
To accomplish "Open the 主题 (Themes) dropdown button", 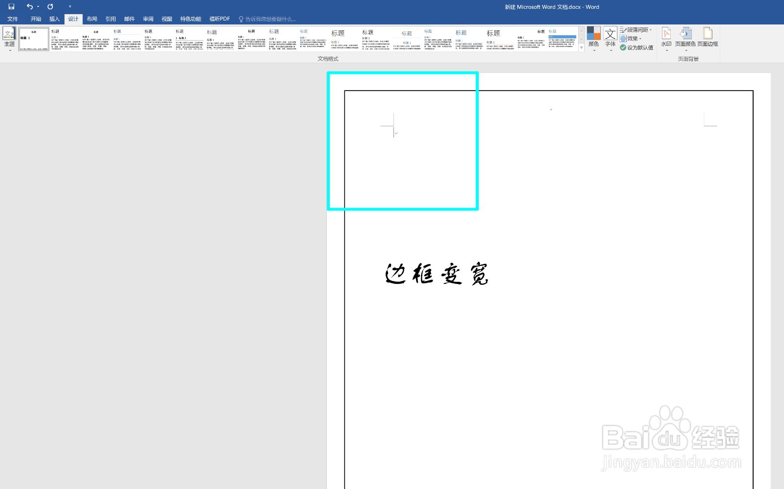I will 9,39.
